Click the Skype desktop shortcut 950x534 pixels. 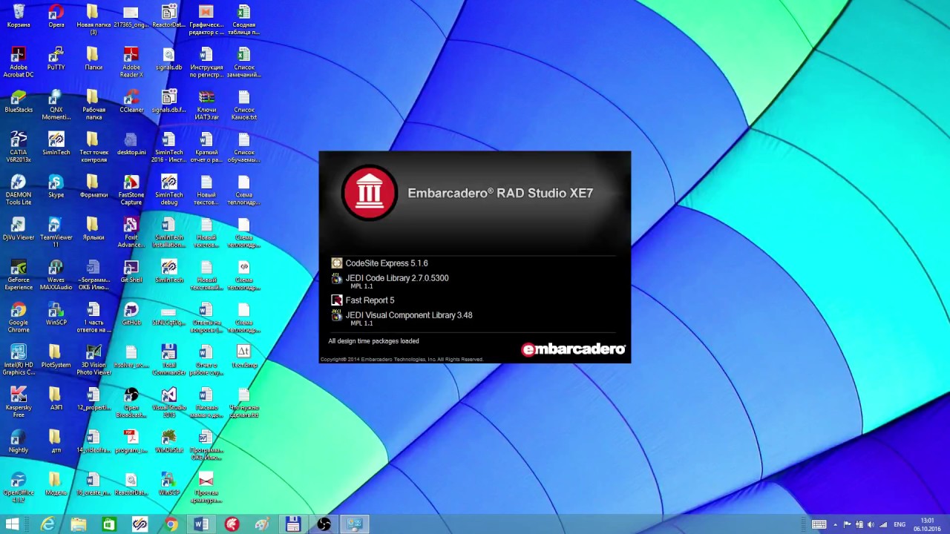[56, 186]
